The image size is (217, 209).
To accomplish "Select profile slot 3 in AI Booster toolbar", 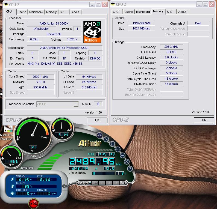I will [x=116, y=183].
